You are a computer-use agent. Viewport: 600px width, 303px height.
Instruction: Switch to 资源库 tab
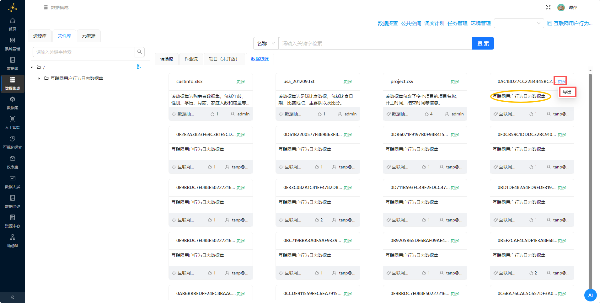40,36
